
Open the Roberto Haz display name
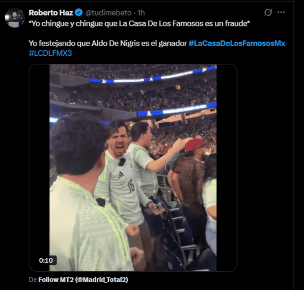[51, 13]
